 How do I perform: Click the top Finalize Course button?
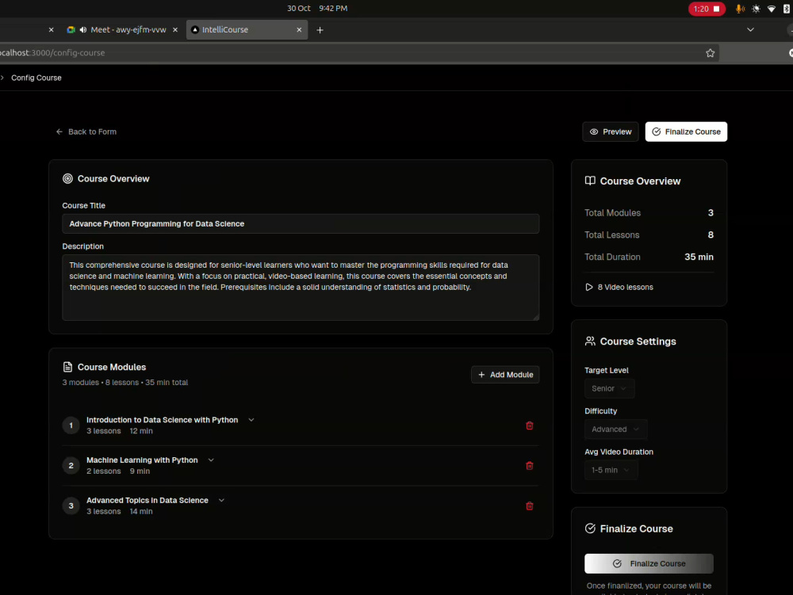pyautogui.click(x=686, y=132)
